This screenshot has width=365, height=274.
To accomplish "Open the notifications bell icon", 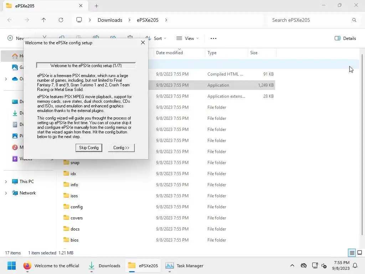I will click(x=355, y=265).
